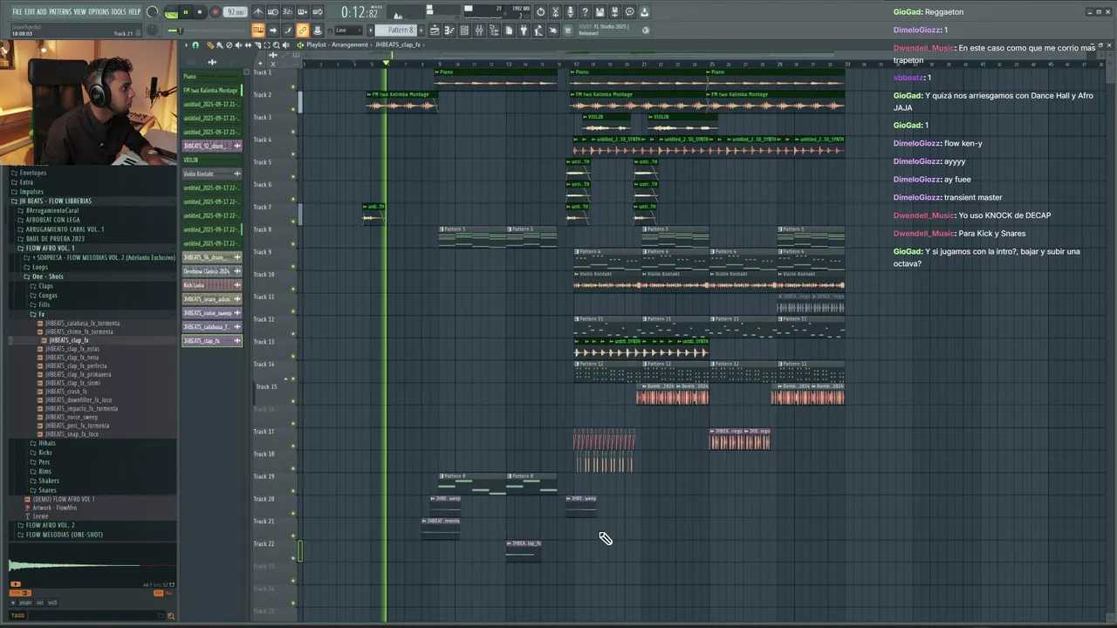Click the Add pattern plus button
This screenshot has height=628, width=1117.
pyautogui.click(x=421, y=31)
